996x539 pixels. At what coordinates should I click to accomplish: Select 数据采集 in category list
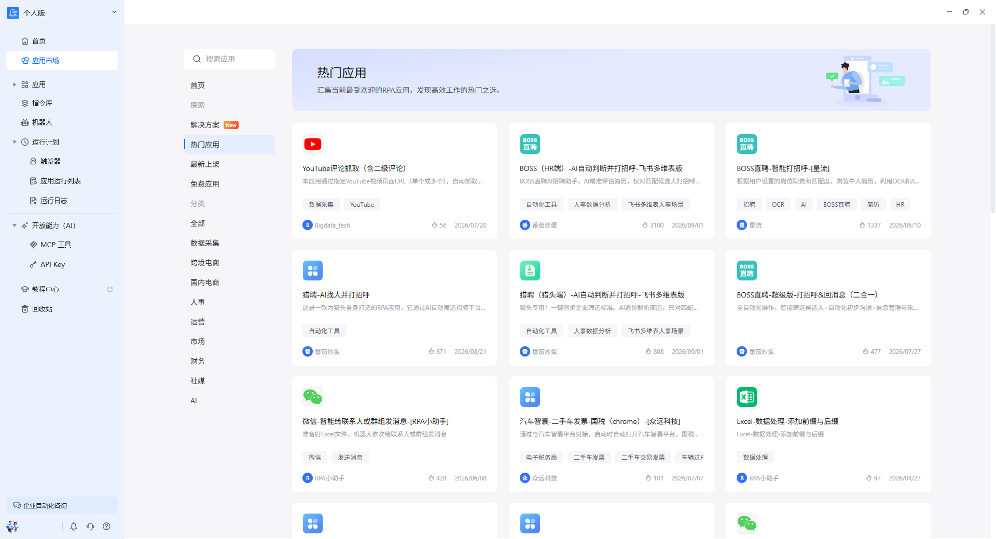tap(230, 243)
